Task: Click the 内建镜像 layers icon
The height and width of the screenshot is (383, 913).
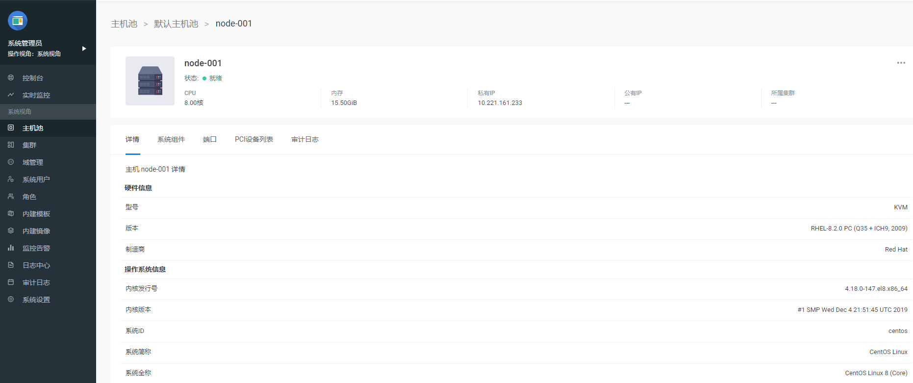Action: 11,231
